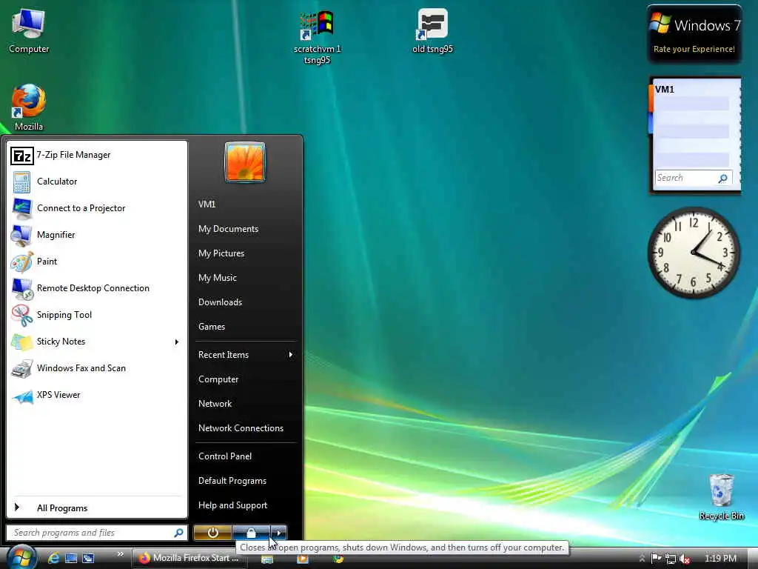Expand the Sticky Notes submenu arrow
The width and height of the screenshot is (758, 569).
point(176,342)
